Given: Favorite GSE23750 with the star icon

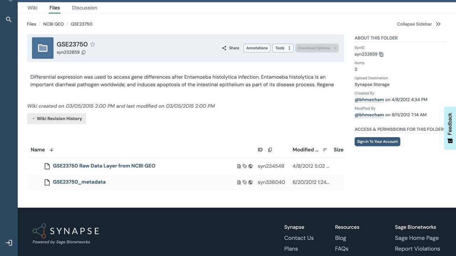Looking at the screenshot, I should [93, 44].
